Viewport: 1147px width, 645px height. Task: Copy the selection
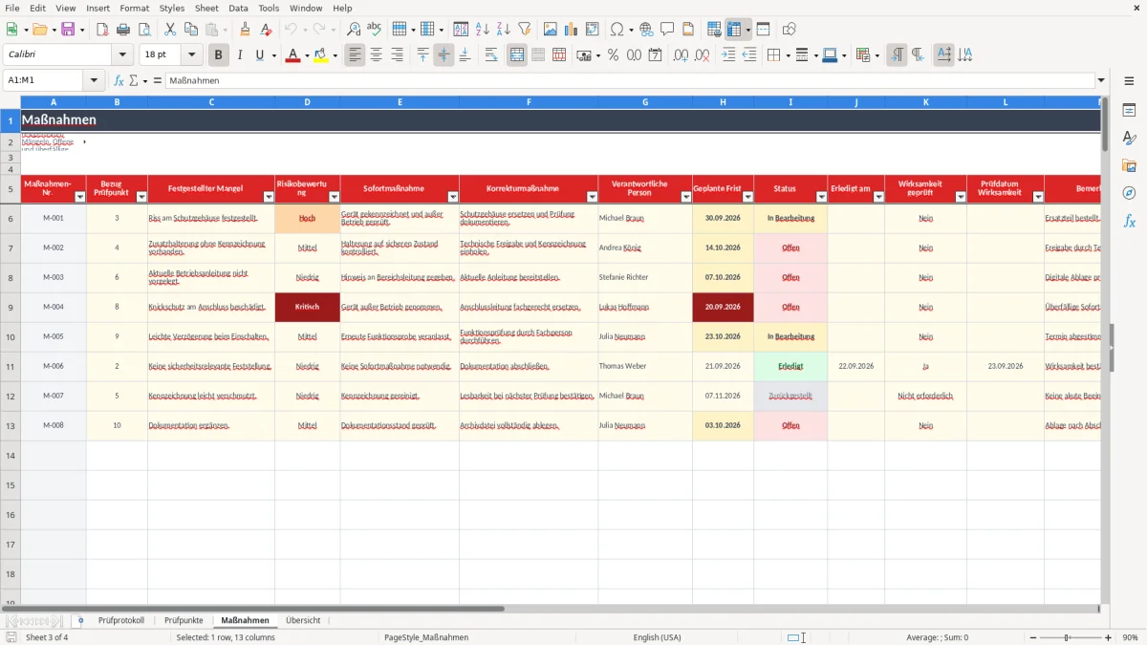pyautogui.click(x=191, y=30)
